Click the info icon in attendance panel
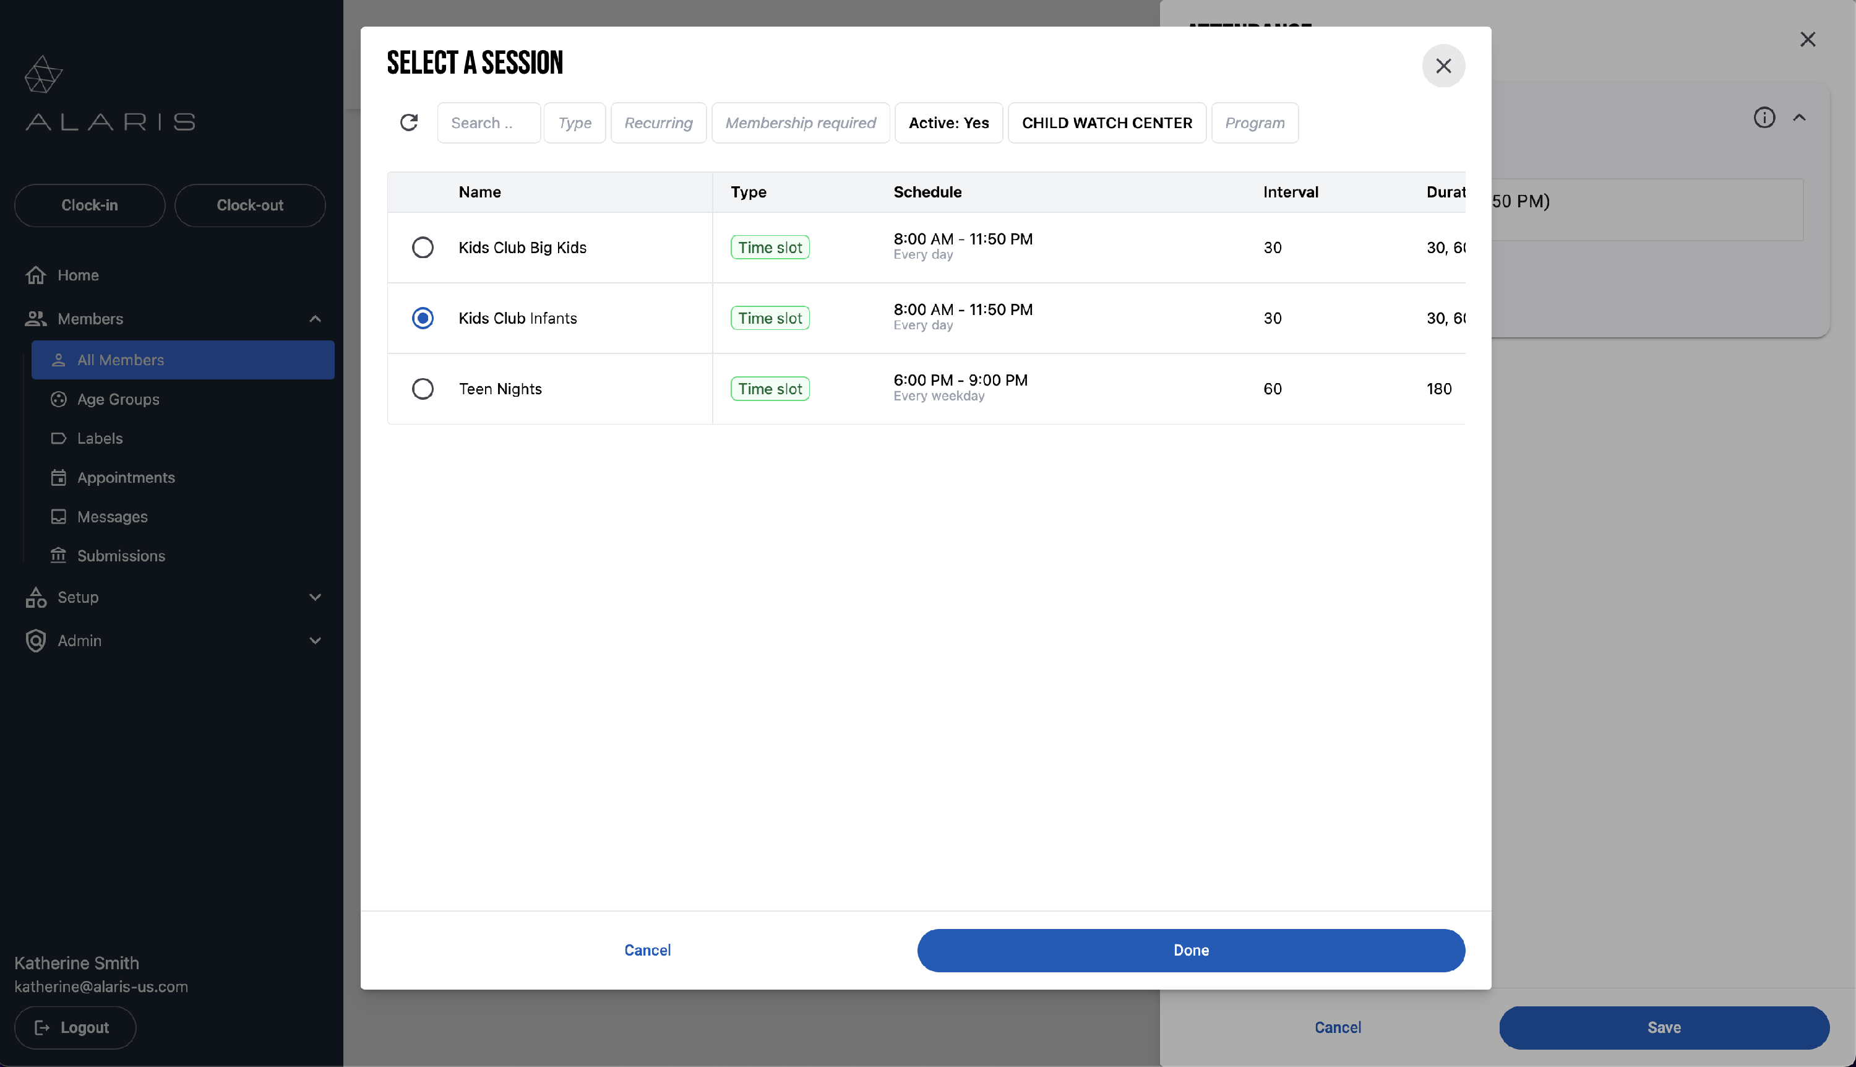 (x=1764, y=117)
